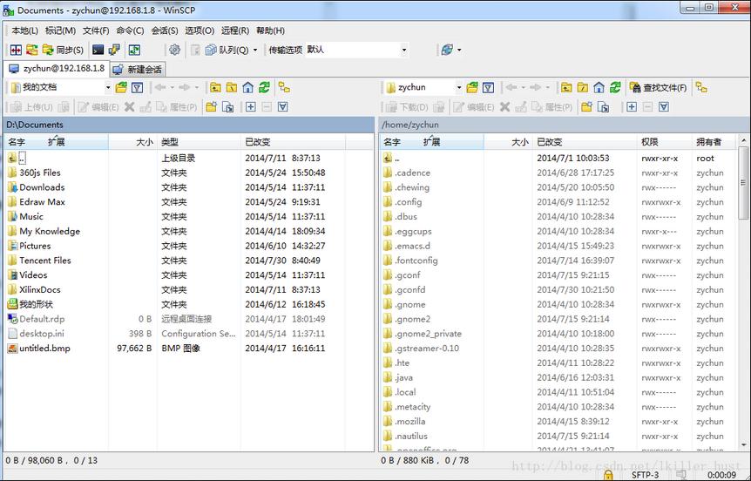
Task: Click the Compare Directories icon in main toolbar
Action: (17, 50)
